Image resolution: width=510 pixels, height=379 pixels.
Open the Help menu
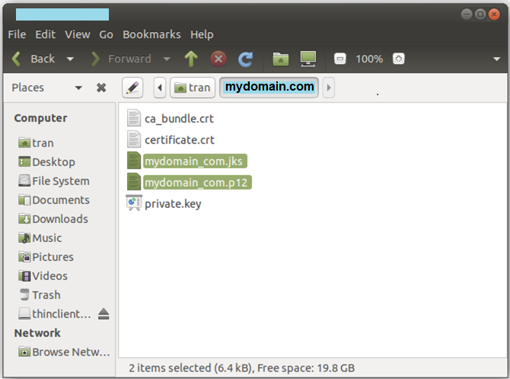(202, 34)
